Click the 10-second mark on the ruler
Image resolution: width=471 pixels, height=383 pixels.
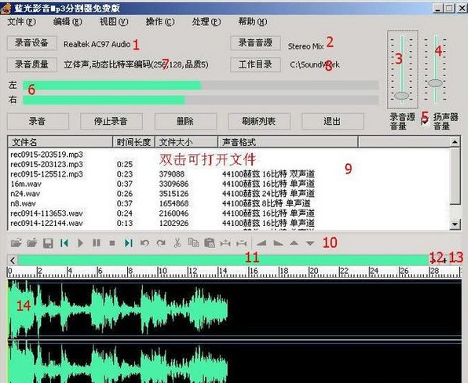pos(162,272)
